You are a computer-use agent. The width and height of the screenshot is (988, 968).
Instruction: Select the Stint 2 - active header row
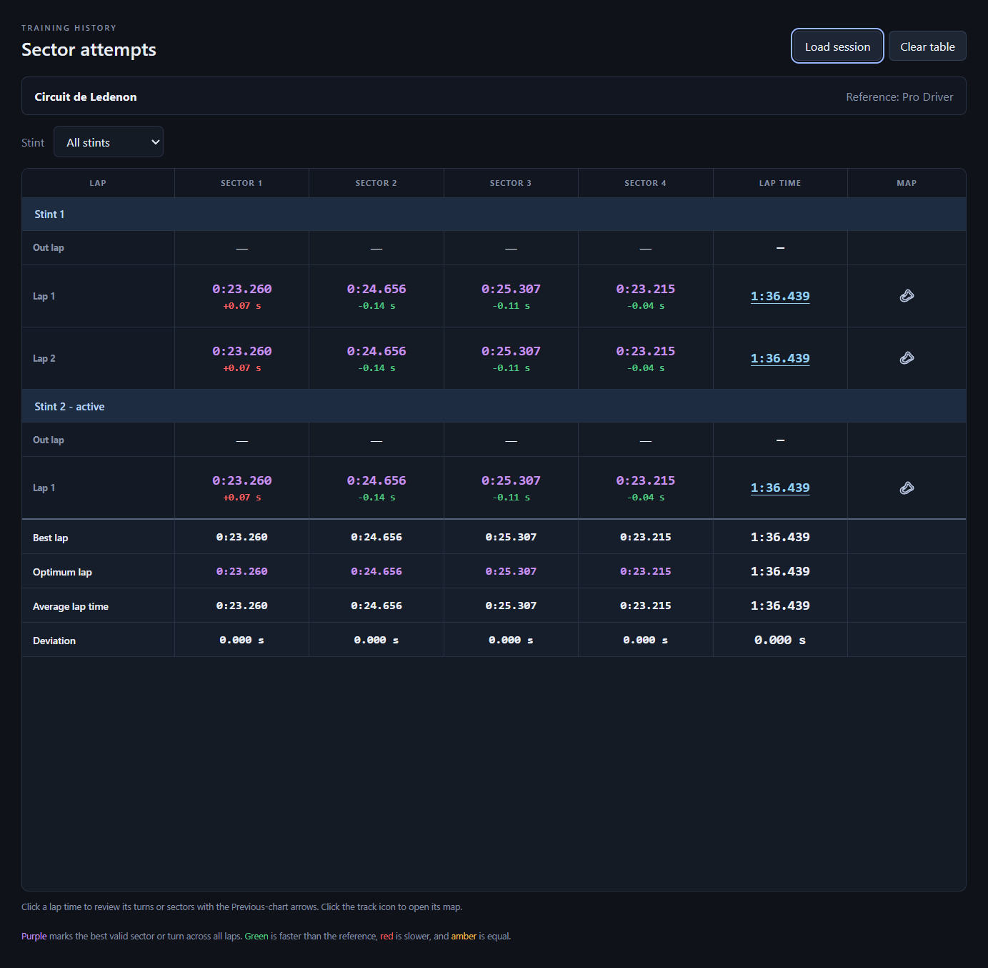[494, 406]
